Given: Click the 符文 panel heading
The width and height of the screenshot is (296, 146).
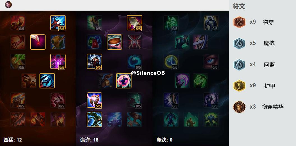Looking at the screenshot, I should pos(239,6).
